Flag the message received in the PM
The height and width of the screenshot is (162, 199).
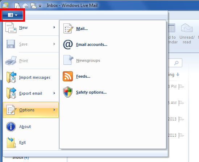point(181,87)
